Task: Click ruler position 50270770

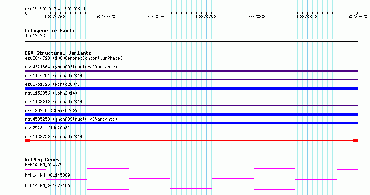Action: click(105, 17)
